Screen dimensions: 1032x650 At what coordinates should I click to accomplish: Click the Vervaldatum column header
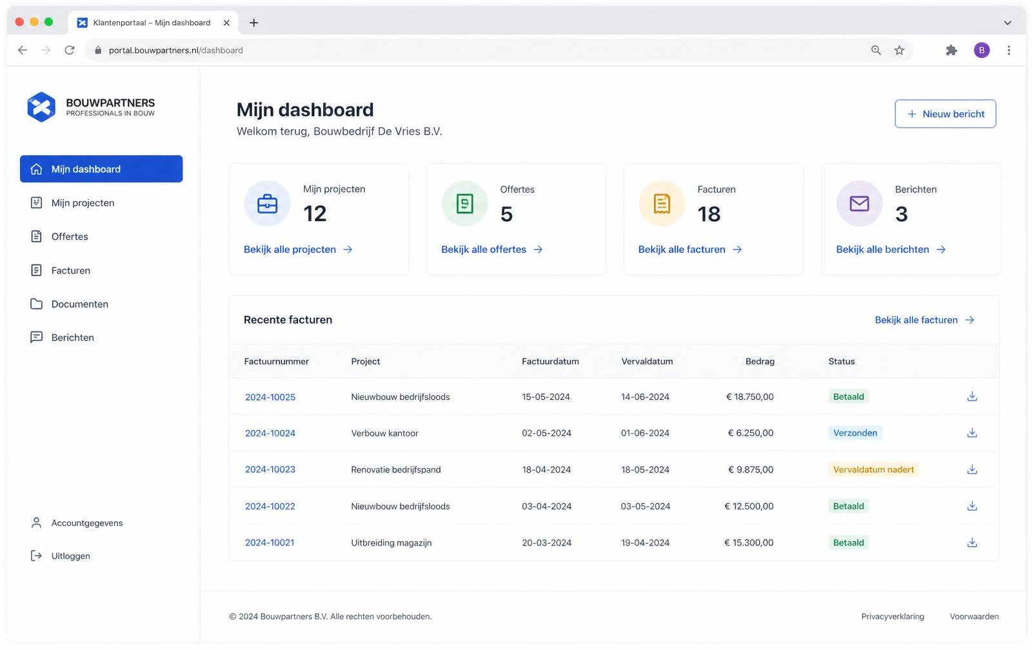click(x=647, y=361)
